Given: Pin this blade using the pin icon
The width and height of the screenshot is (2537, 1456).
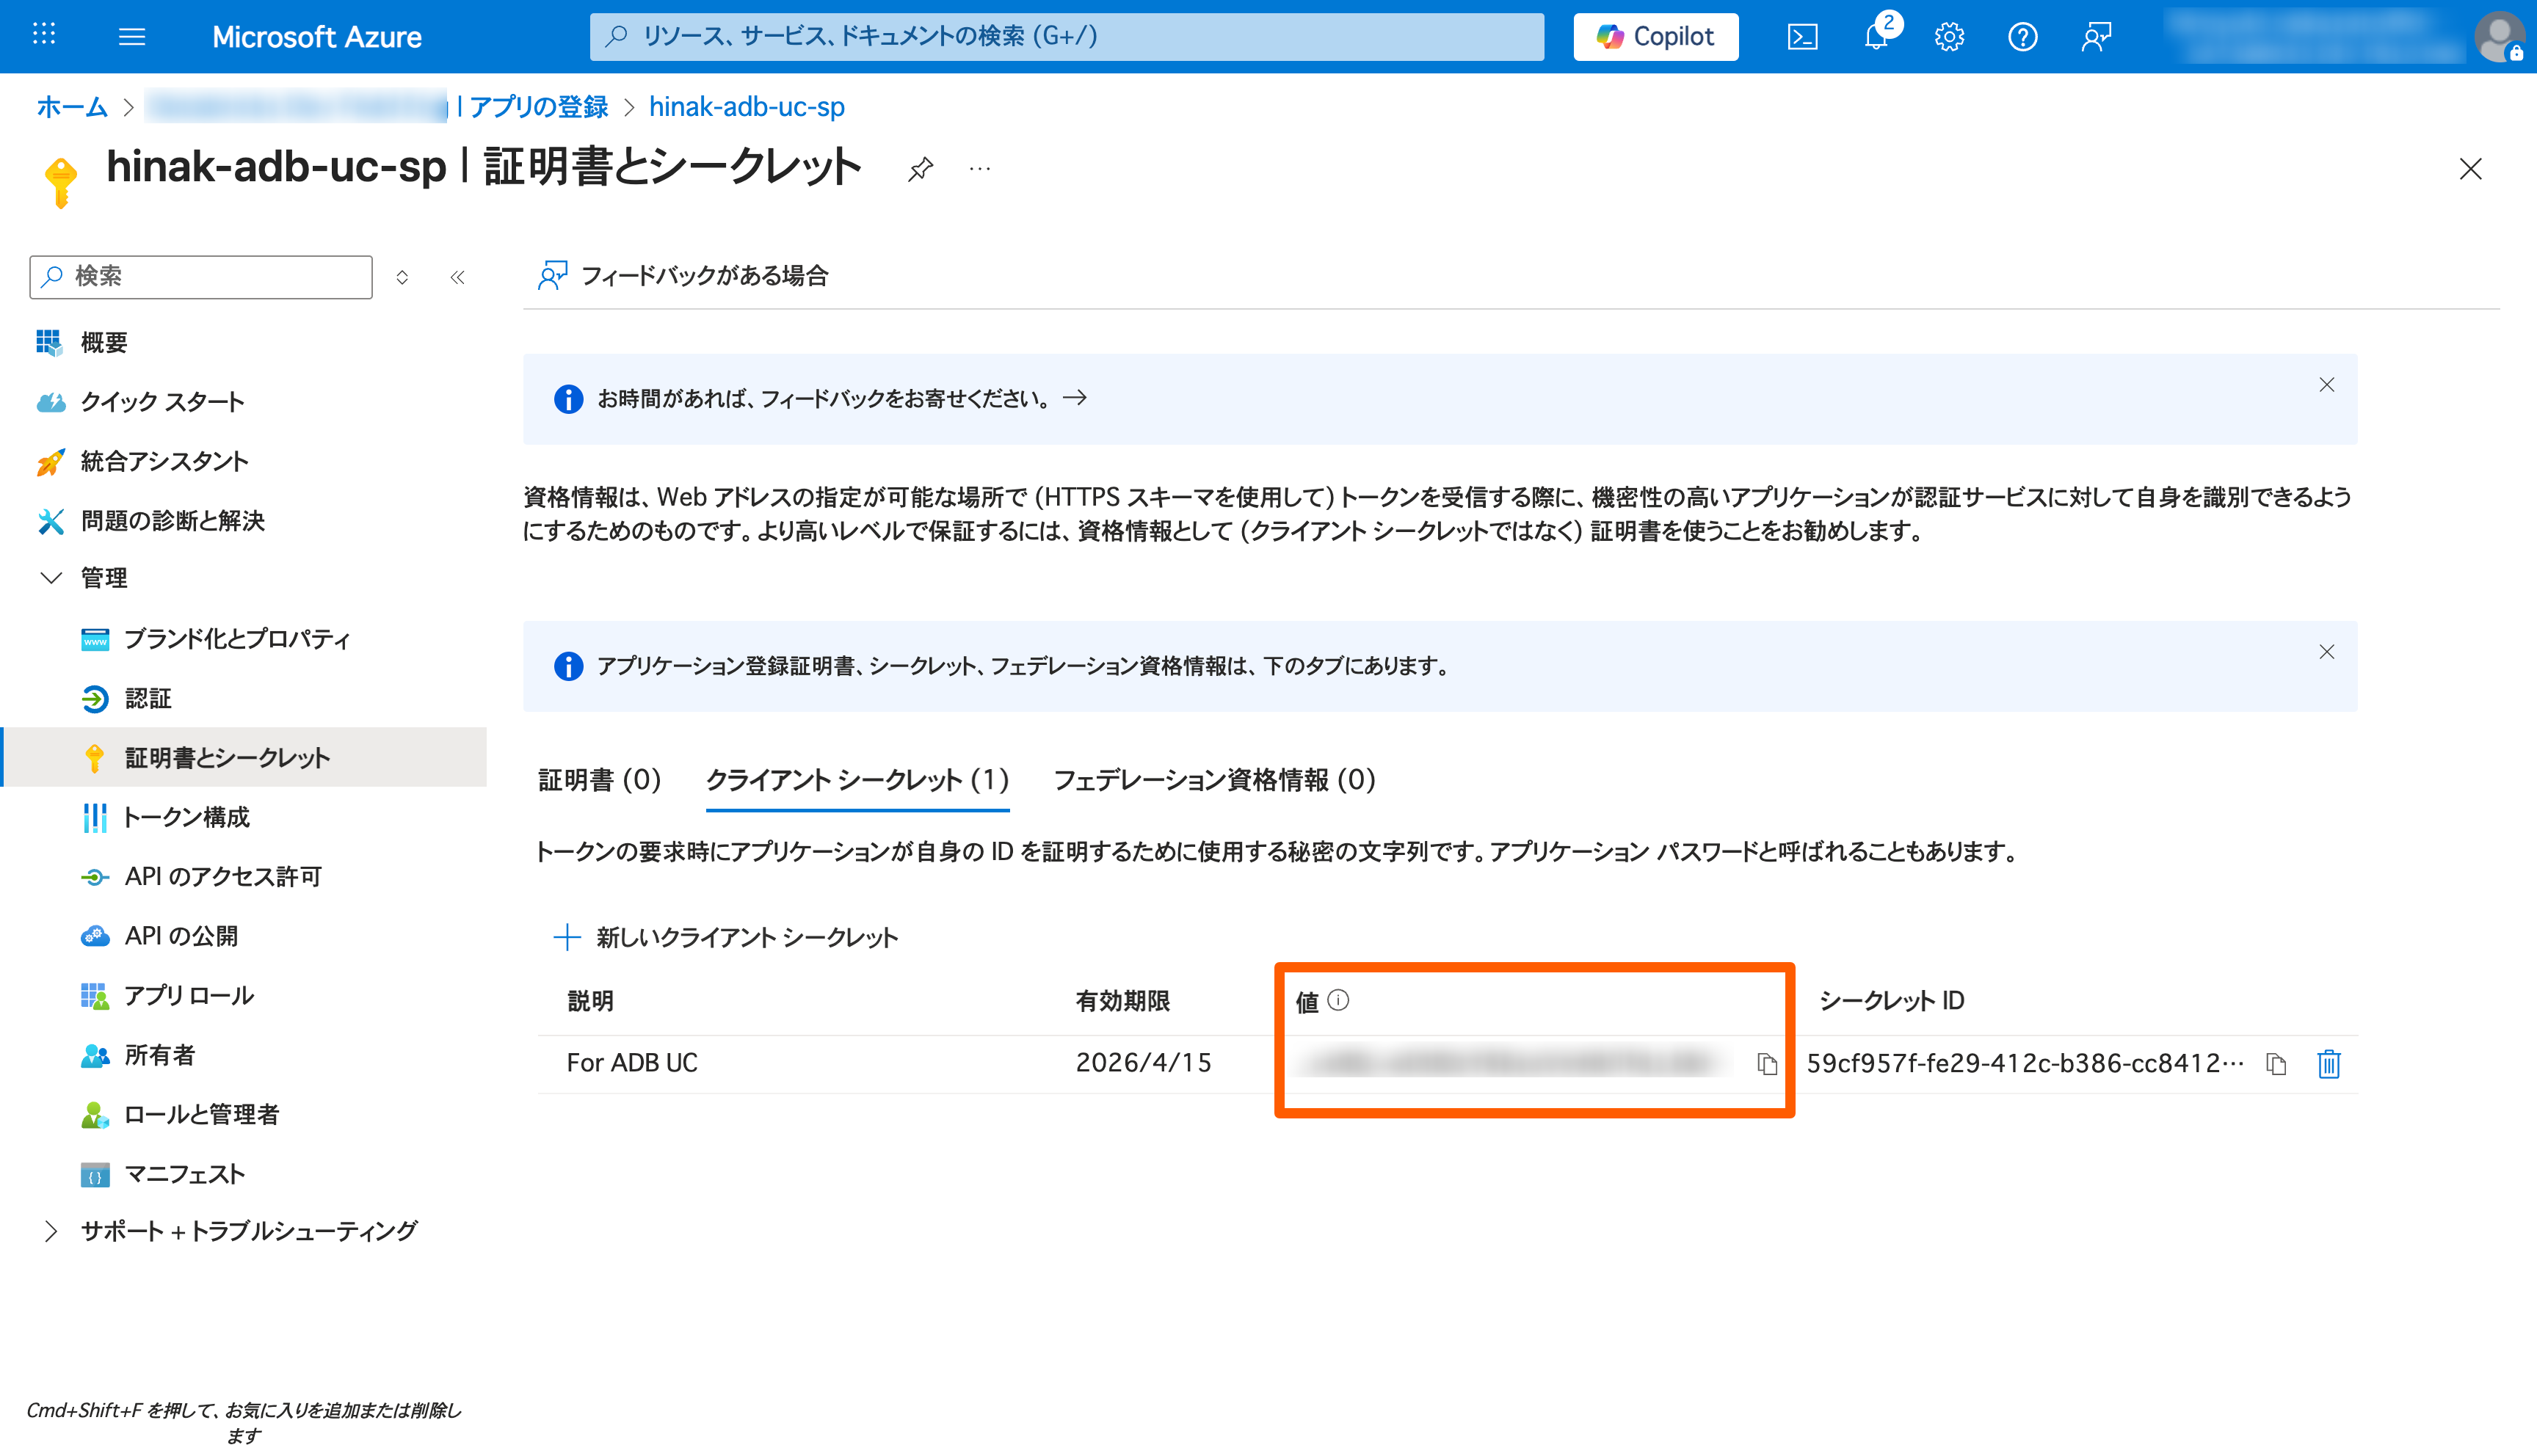Looking at the screenshot, I should click(x=920, y=169).
